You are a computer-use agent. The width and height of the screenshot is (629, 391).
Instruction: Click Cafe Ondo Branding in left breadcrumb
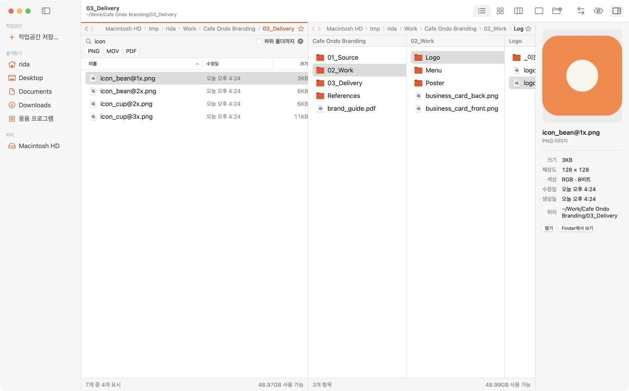coord(229,29)
